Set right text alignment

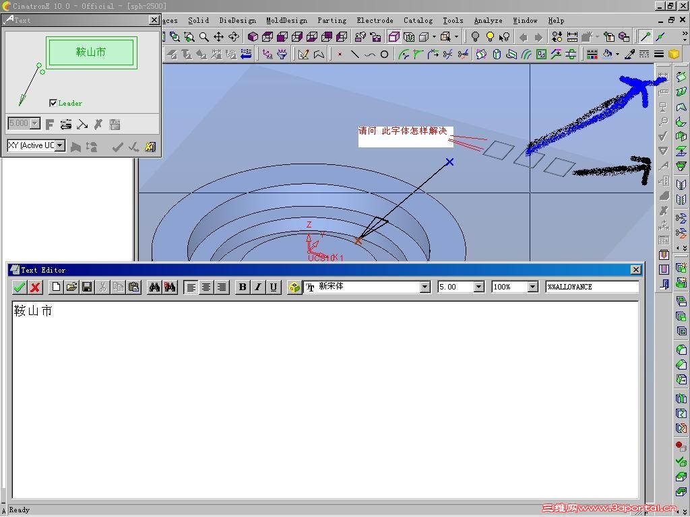[222, 287]
